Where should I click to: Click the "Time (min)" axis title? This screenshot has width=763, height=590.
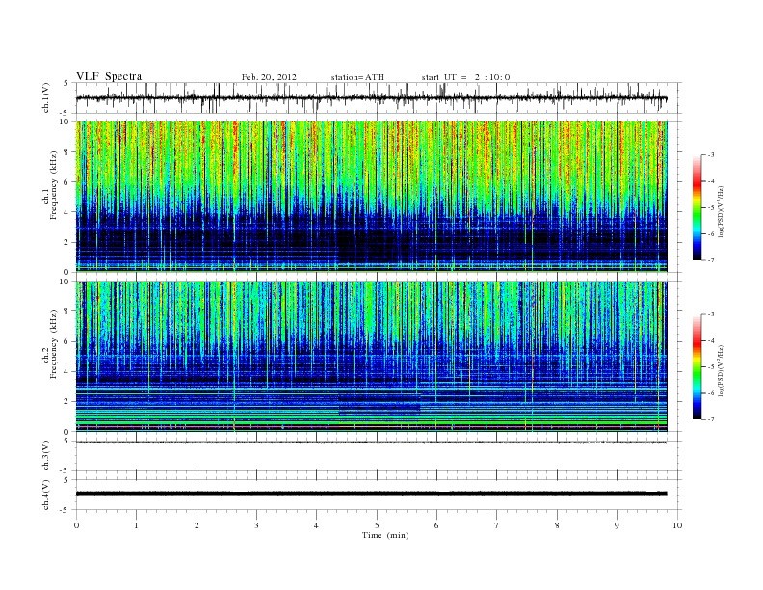click(385, 535)
